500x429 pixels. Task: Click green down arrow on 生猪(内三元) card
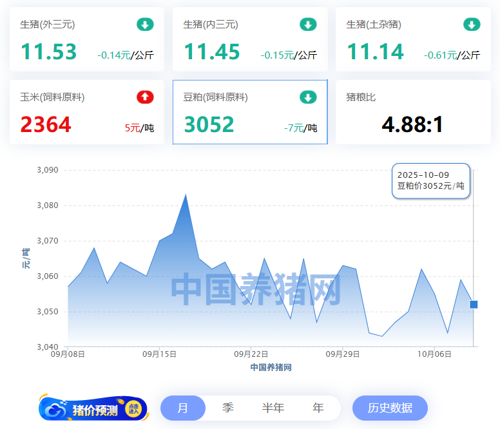pos(308,25)
